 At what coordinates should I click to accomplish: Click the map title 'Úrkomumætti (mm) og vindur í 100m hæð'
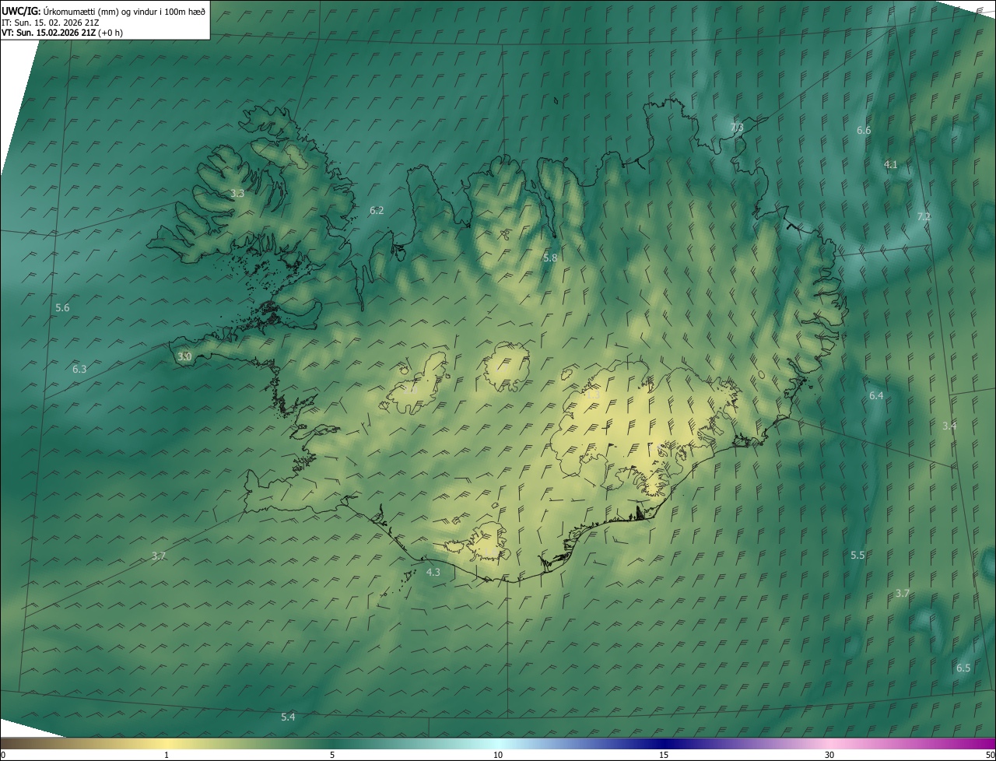124,11
